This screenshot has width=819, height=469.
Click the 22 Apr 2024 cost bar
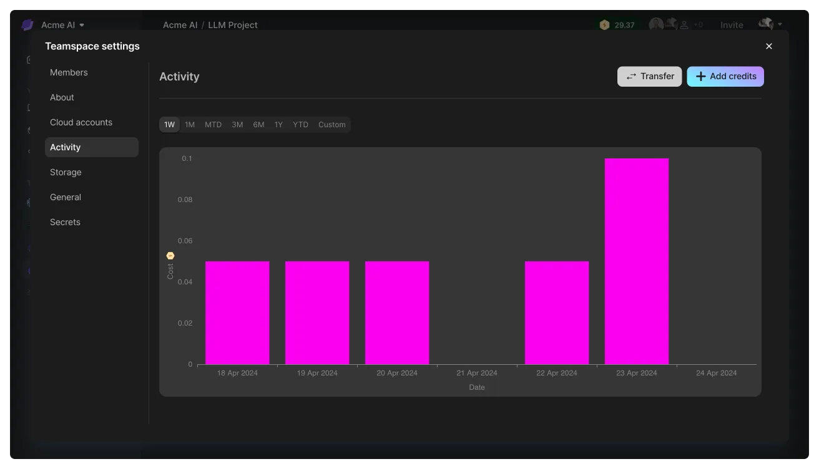[x=557, y=312]
